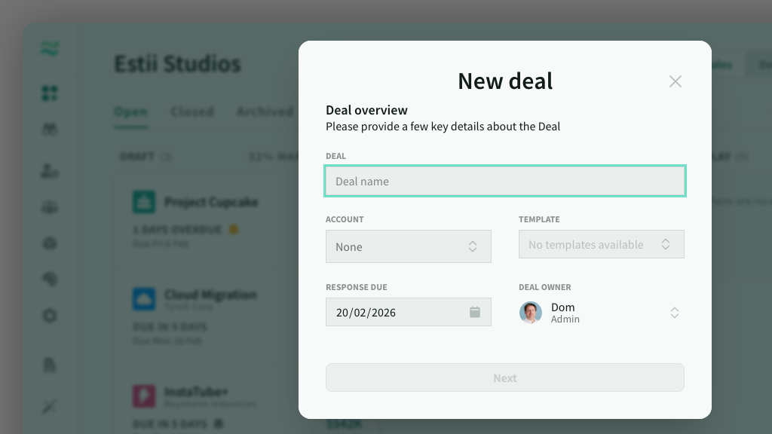Close the New deal dialog
This screenshot has width=772, height=434.
(675, 81)
